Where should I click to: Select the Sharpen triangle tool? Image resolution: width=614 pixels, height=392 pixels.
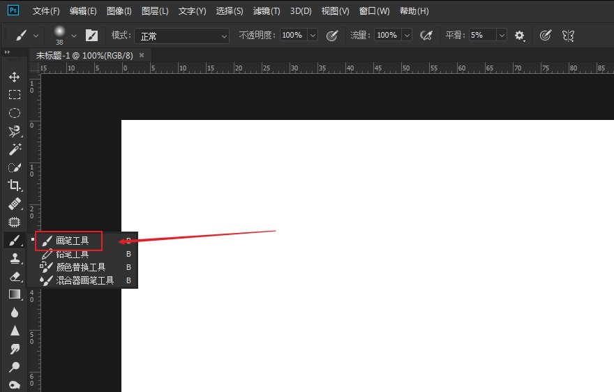(x=15, y=331)
